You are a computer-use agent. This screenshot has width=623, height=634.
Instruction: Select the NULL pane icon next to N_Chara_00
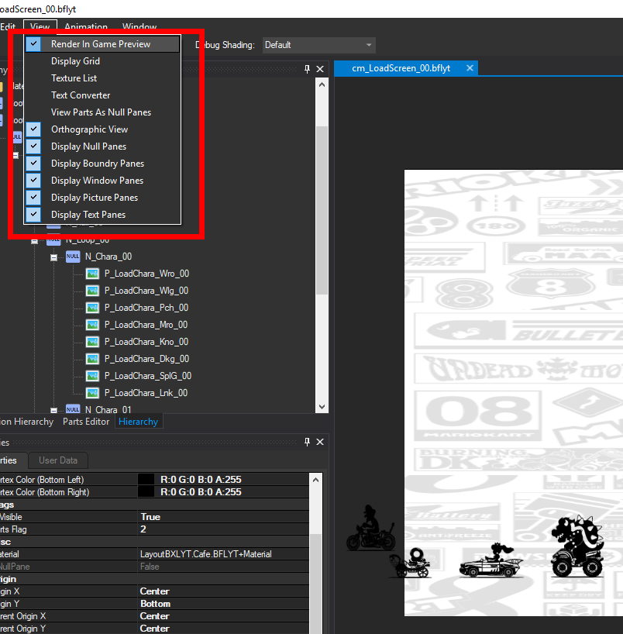click(73, 257)
